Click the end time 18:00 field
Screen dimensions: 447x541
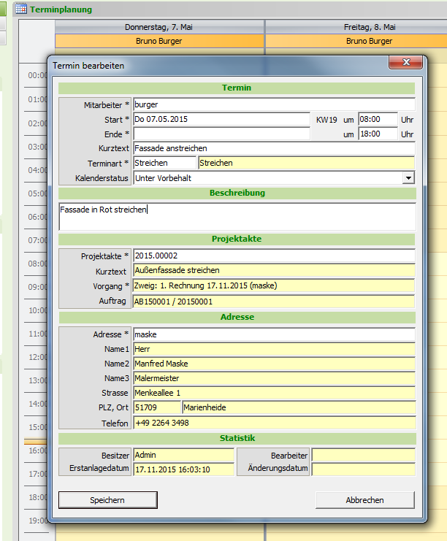[378, 134]
